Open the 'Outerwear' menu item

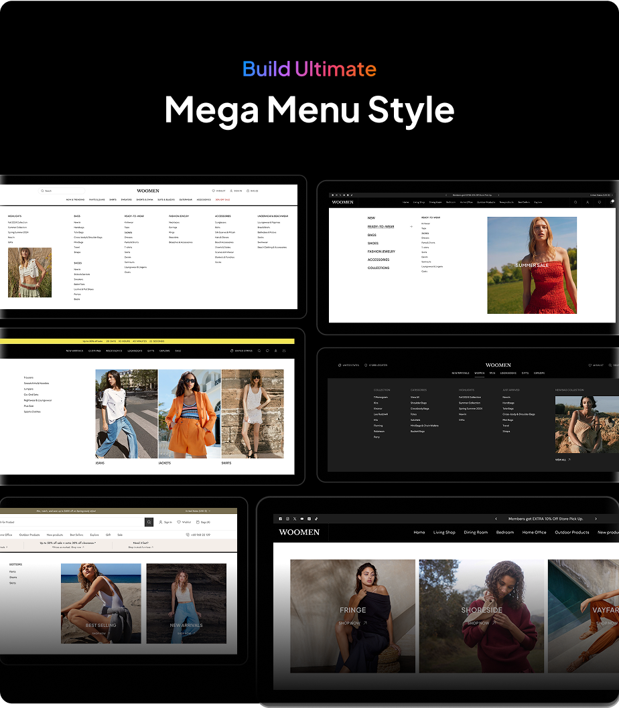coord(186,199)
